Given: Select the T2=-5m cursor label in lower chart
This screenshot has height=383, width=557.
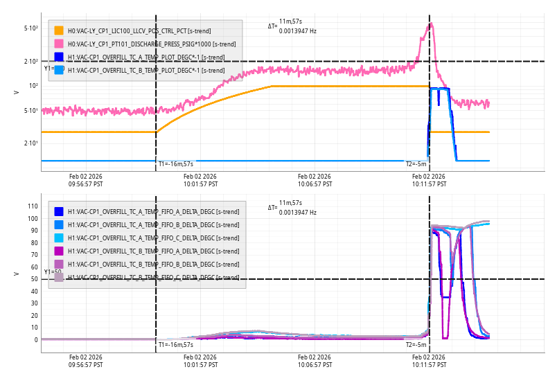Looking at the screenshot, I should click(x=416, y=344).
